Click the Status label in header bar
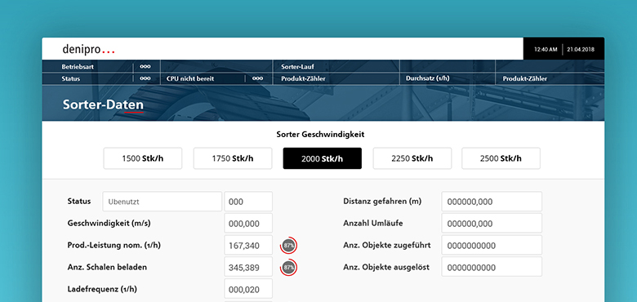The height and width of the screenshot is (302, 637). (x=71, y=78)
